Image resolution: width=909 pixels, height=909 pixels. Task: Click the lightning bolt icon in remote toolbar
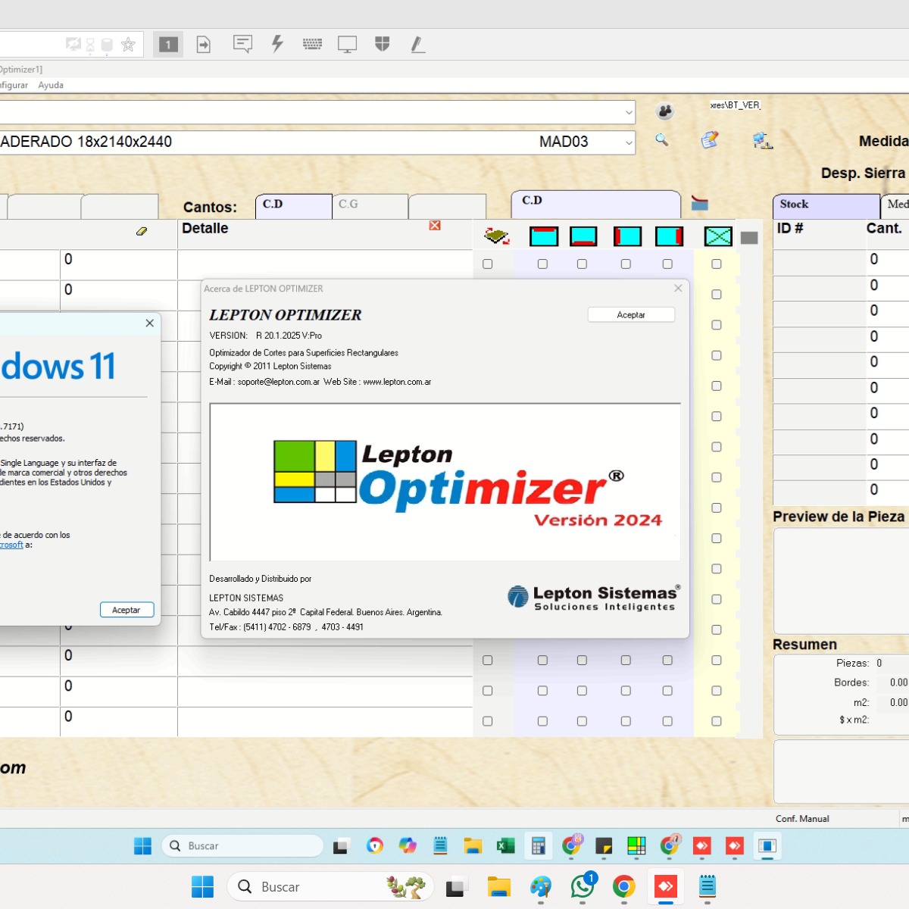point(277,44)
